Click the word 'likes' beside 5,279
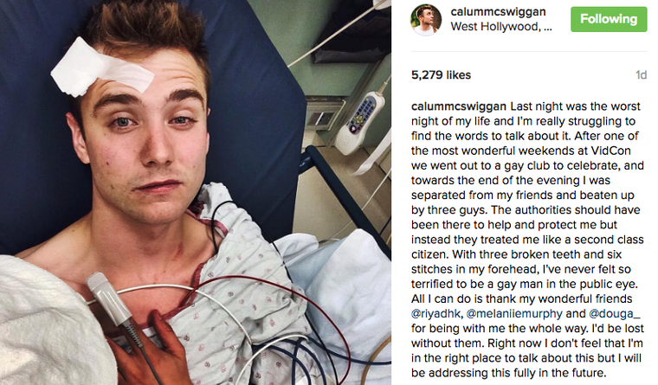Viewport: 658px width, 385px height. tap(459, 74)
